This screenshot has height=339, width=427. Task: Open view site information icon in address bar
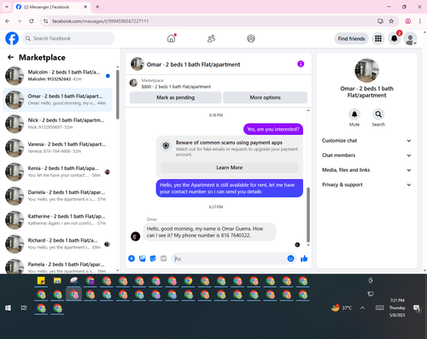[x=45, y=21]
